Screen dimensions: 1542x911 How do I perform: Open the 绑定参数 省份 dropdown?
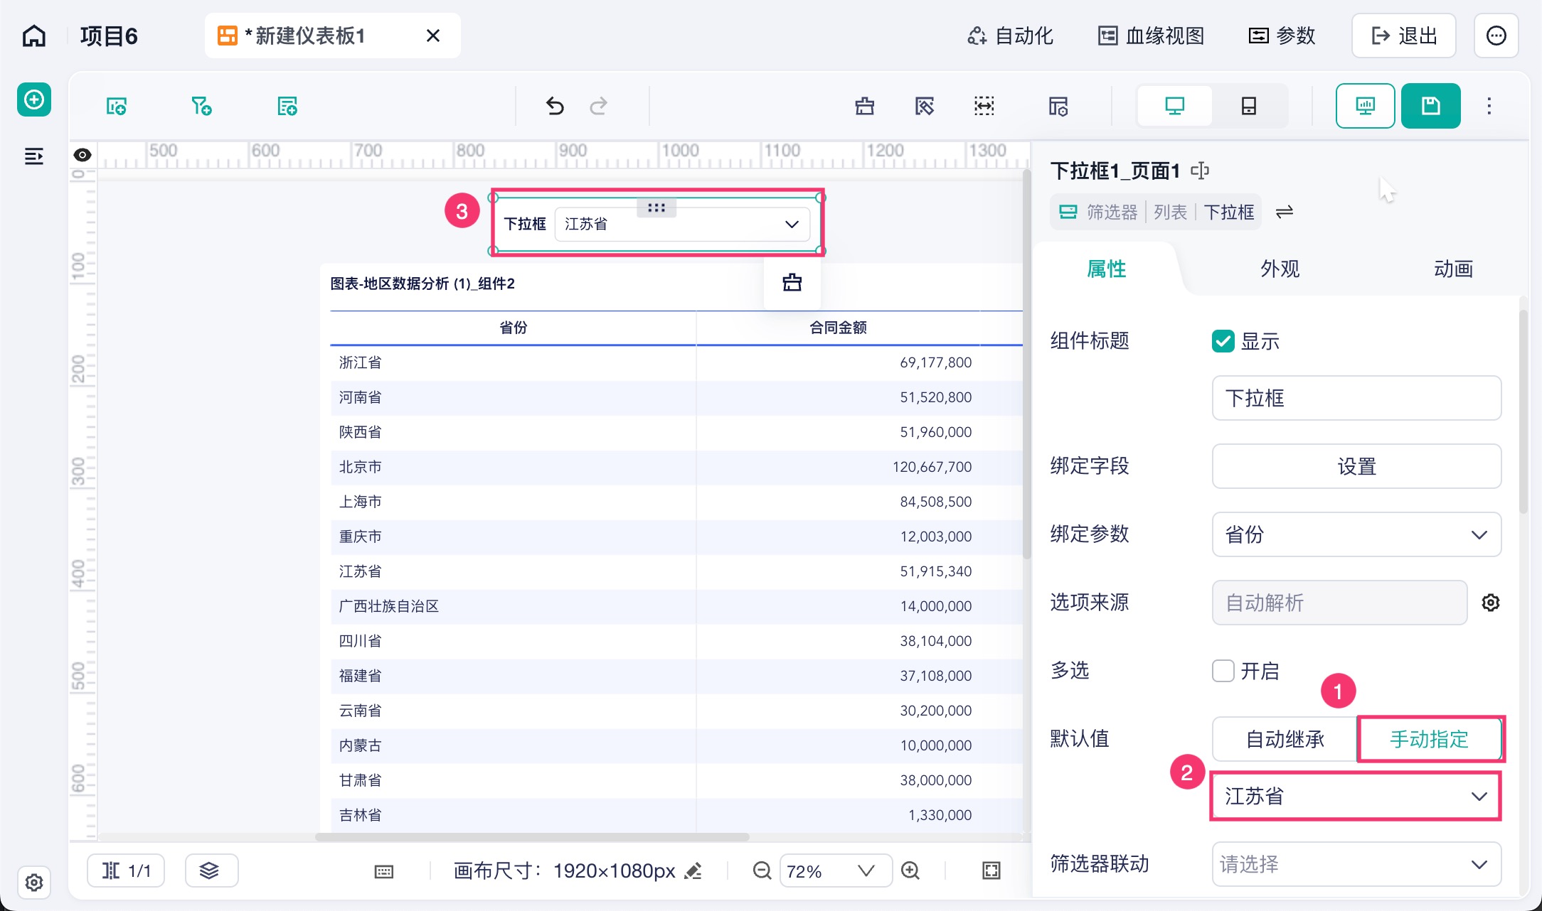1356,534
